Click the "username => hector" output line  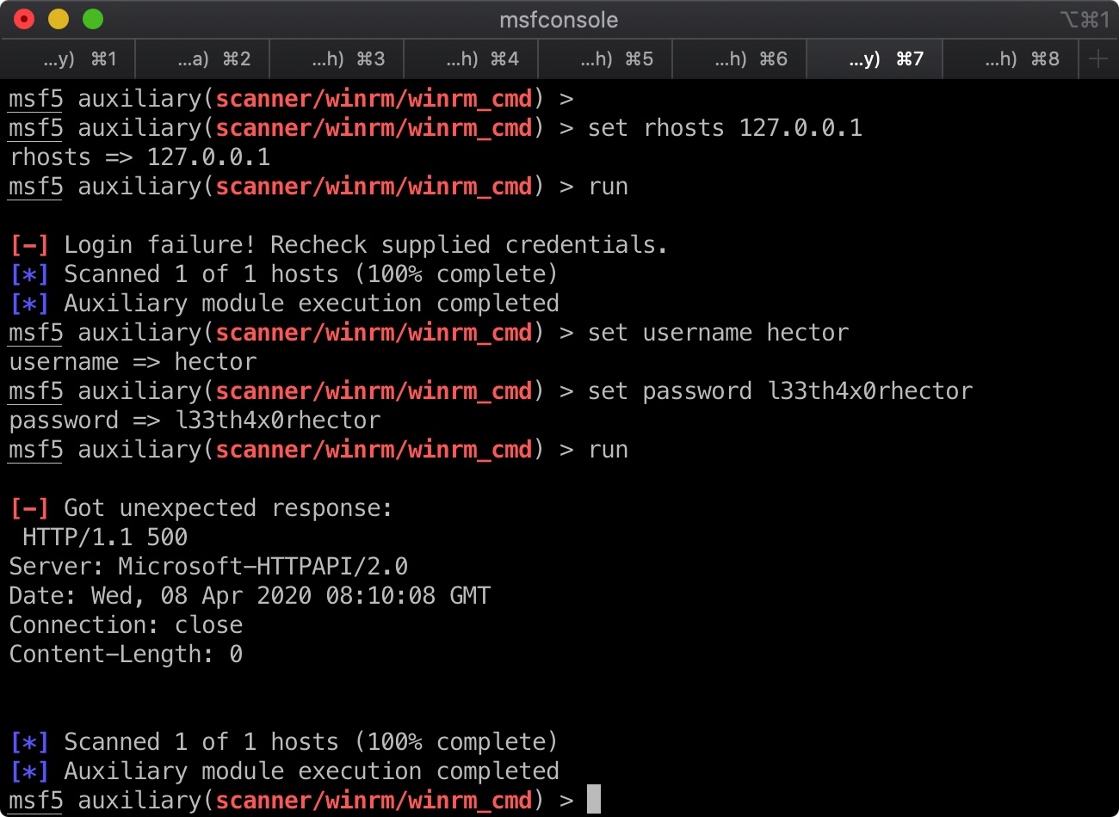point(133,362)
